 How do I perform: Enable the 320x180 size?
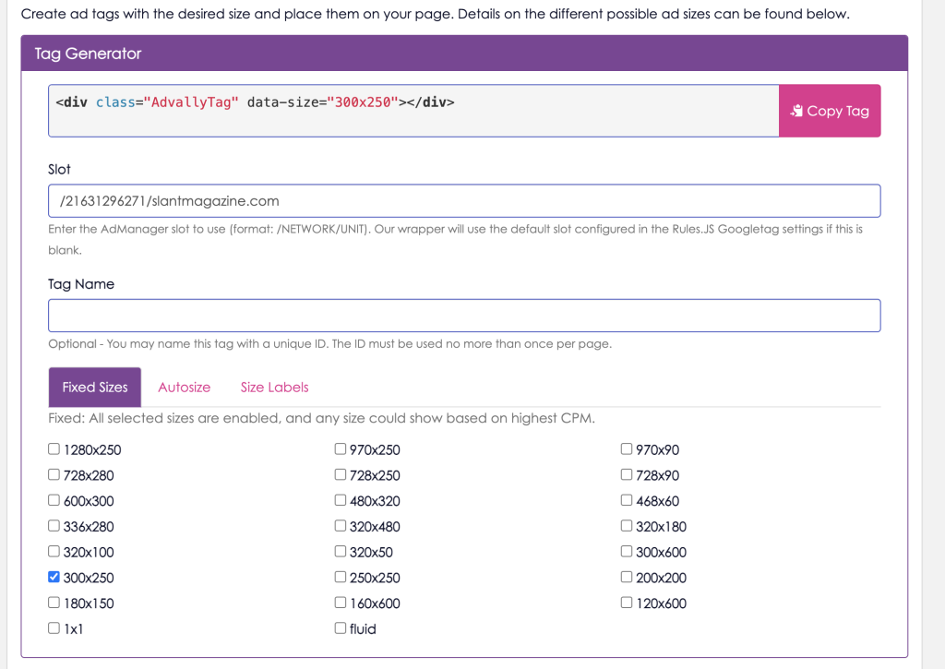click(627, 526)
